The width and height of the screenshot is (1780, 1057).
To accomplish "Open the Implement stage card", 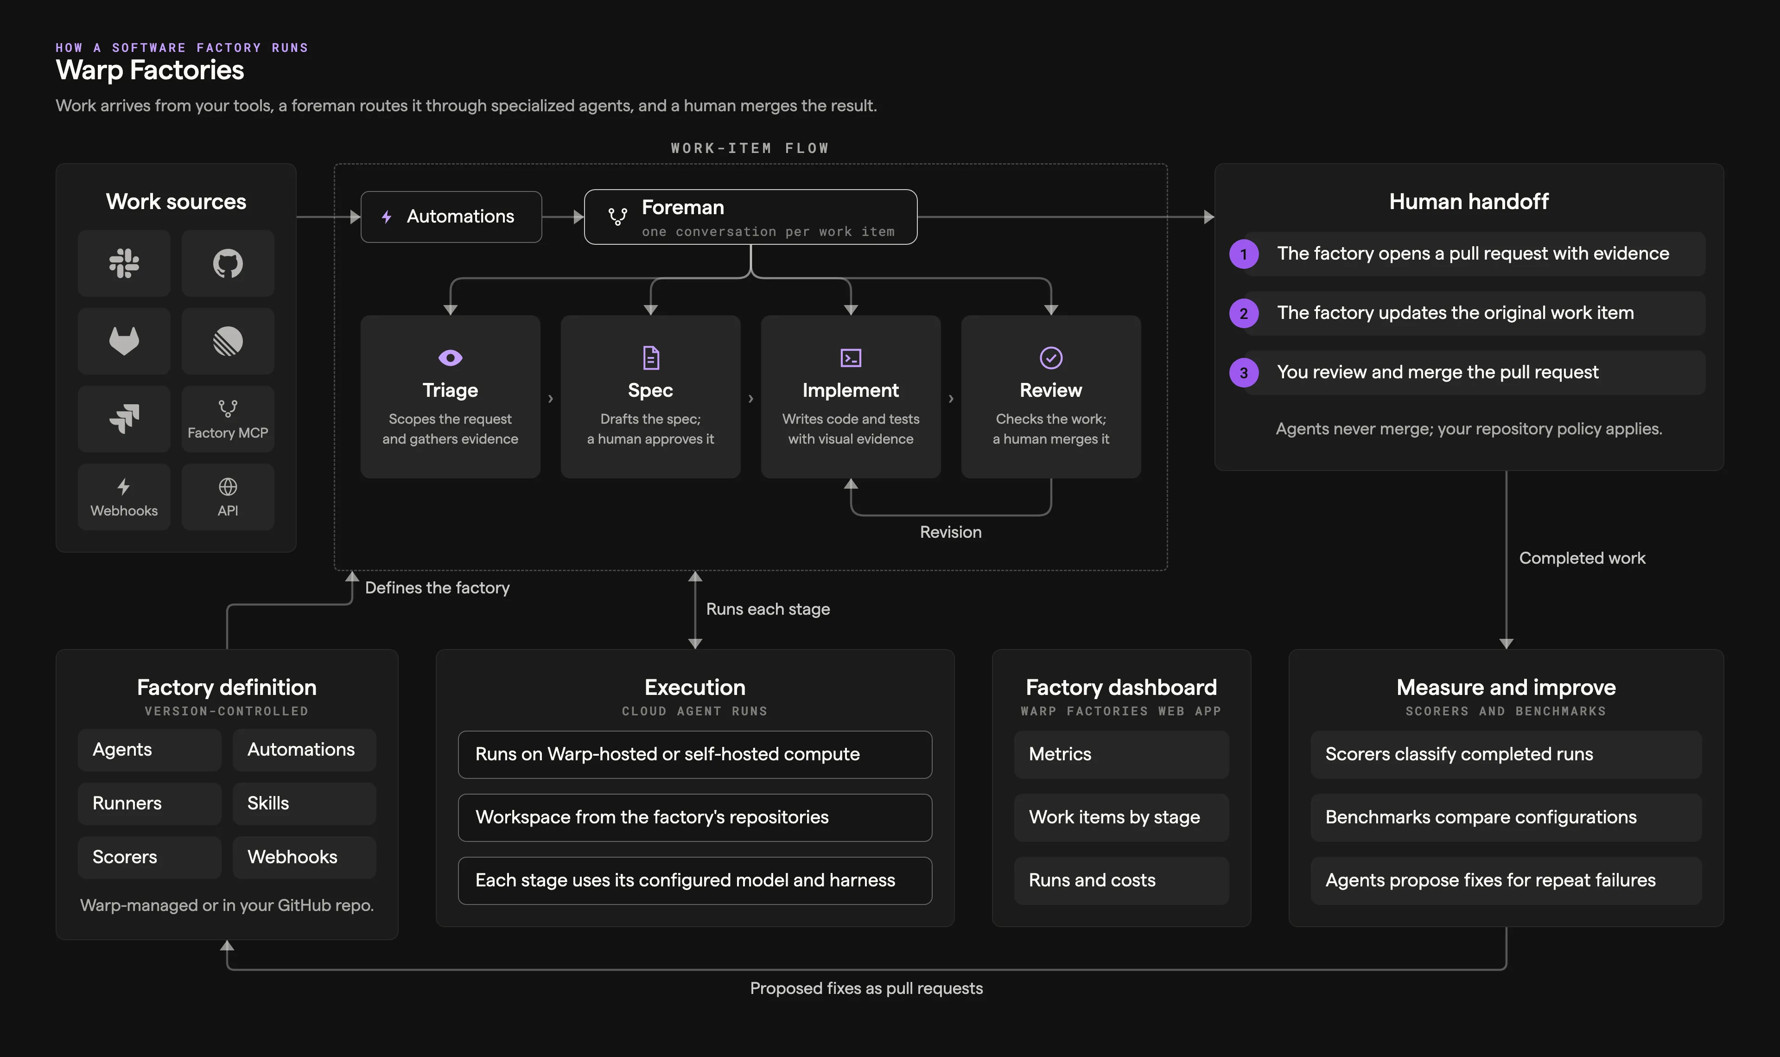I will point(851,397).
